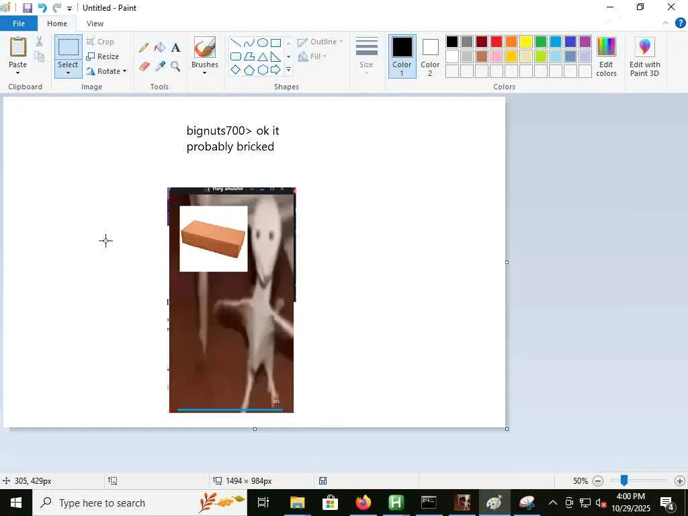Switch to the Home tab
The height and width of the screenshot is (516, 688).
tap(57, 24)
